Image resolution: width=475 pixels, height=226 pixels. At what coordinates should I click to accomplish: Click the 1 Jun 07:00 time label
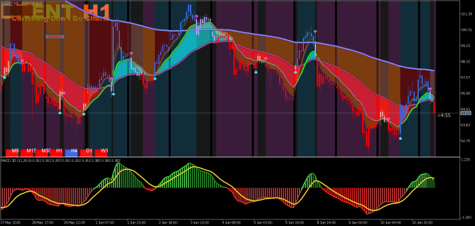(x=104, y=222)
